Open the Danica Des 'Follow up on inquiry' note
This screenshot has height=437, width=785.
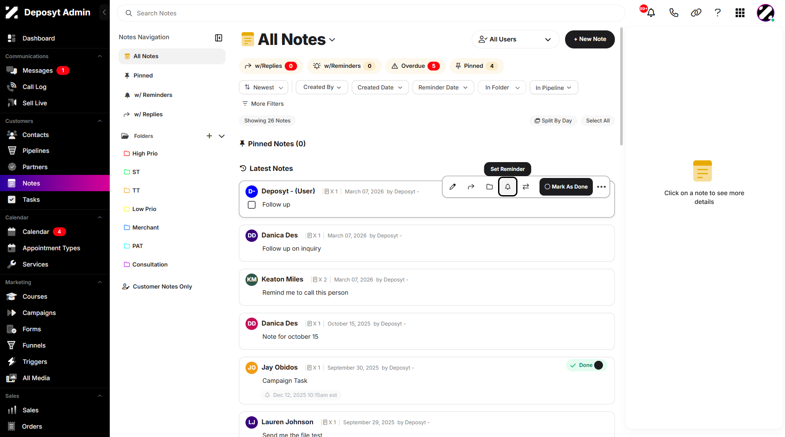point(427,243)
